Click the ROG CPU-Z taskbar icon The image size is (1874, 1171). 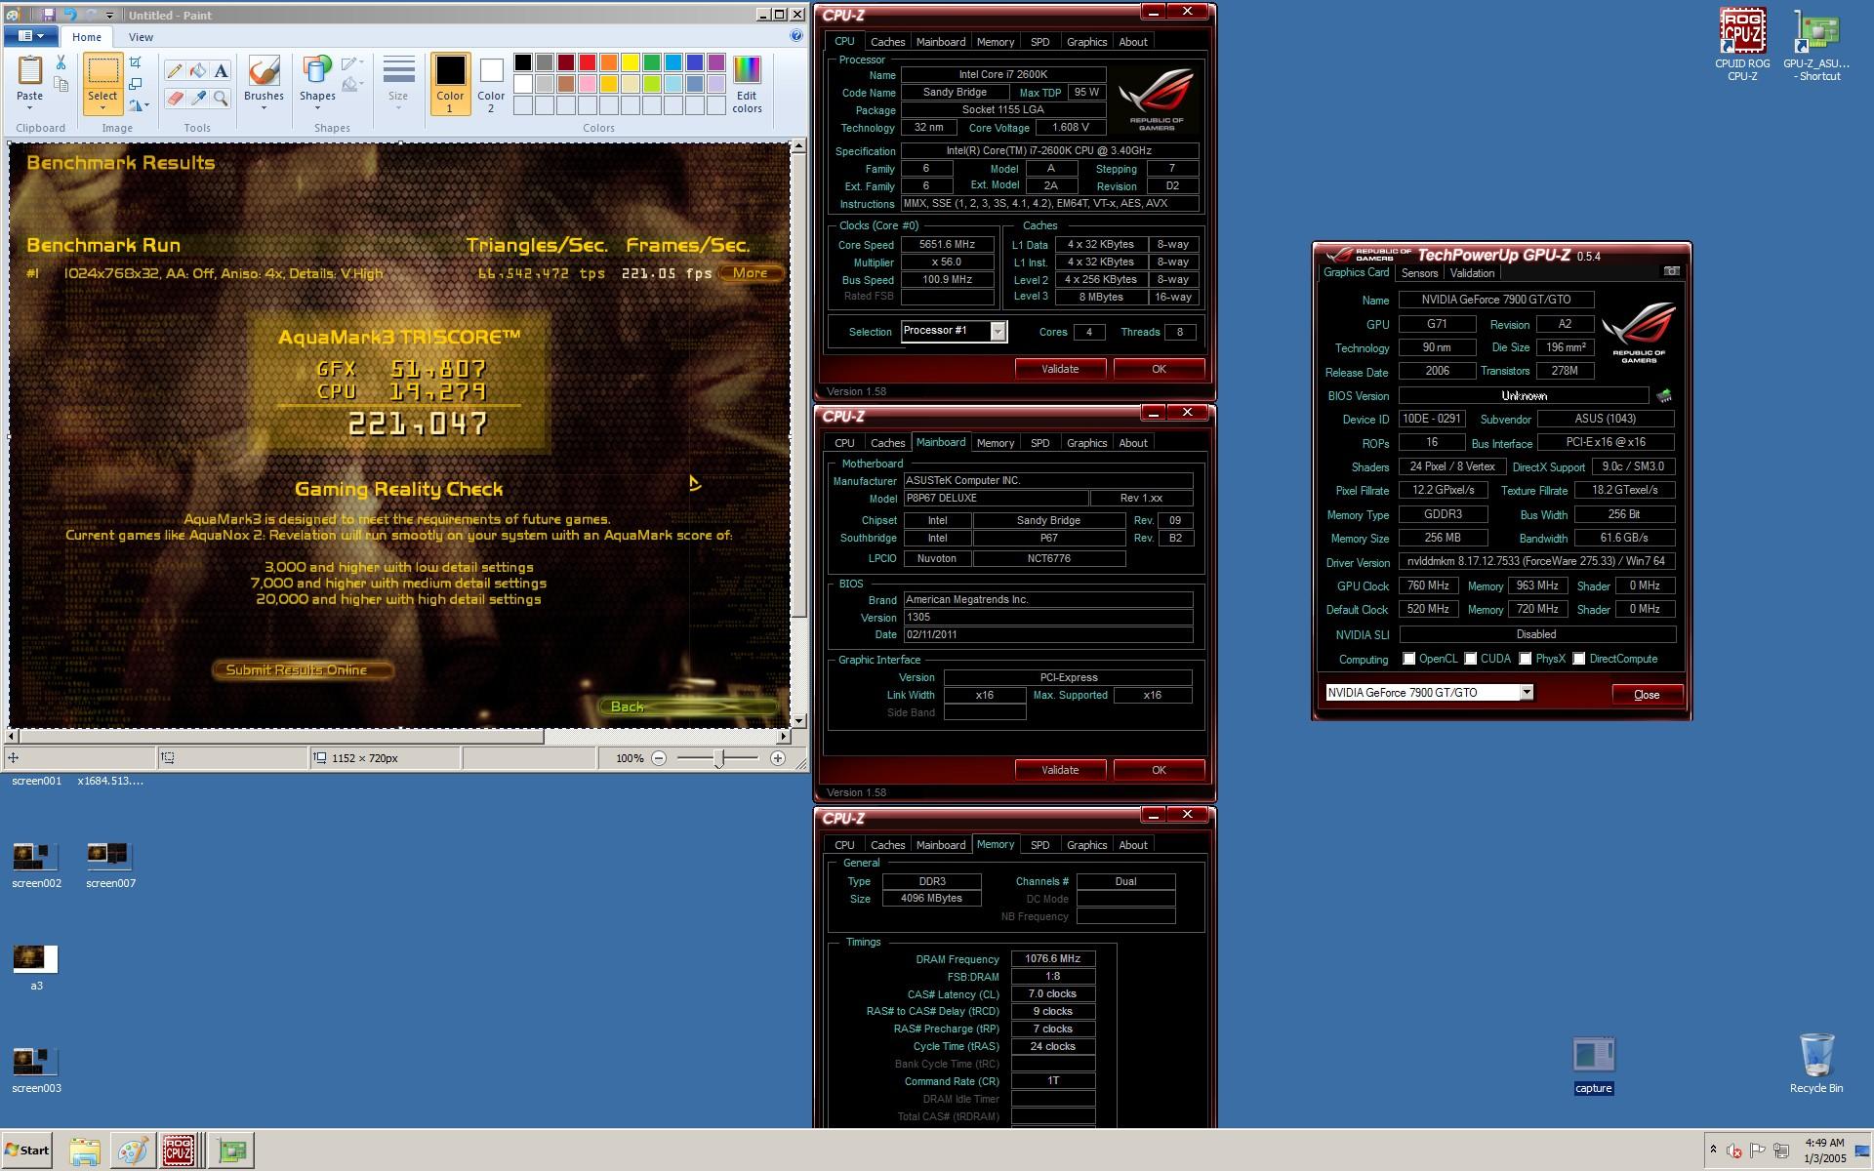(x=179, y=1151)
